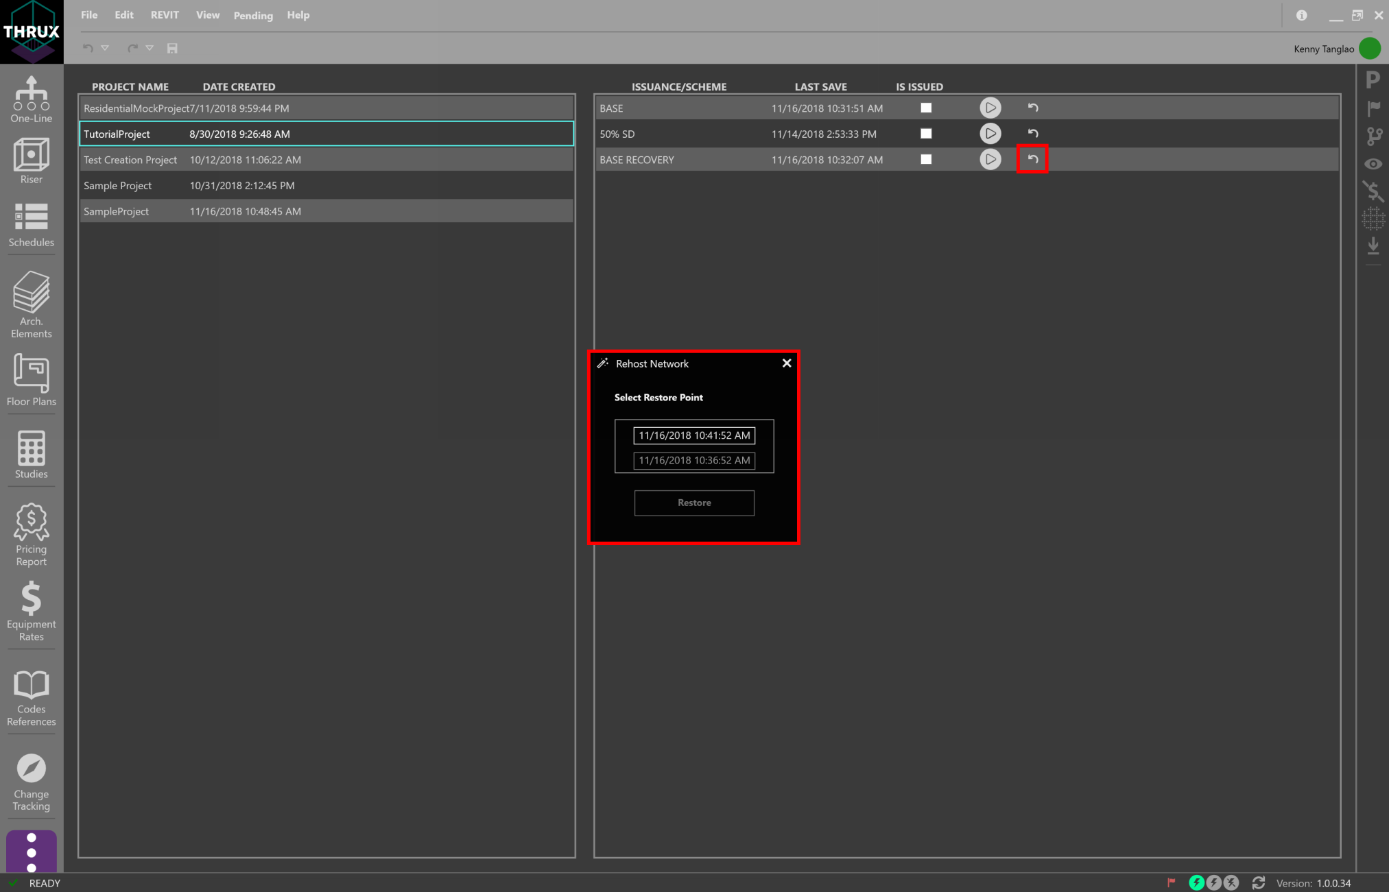Select the 11/16/2018 10:36:52 AM restore point
This screenshot has height=892, width=1389.
tap(693, 460)
